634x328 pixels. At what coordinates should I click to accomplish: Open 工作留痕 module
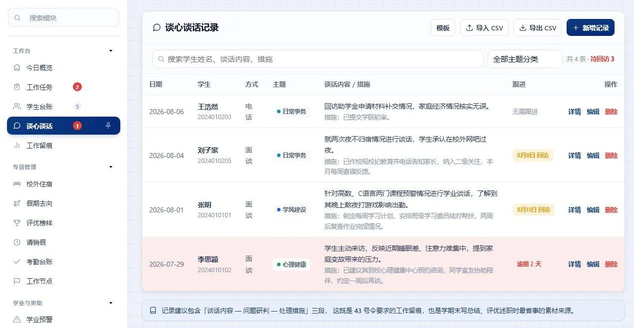coord(63,145)
